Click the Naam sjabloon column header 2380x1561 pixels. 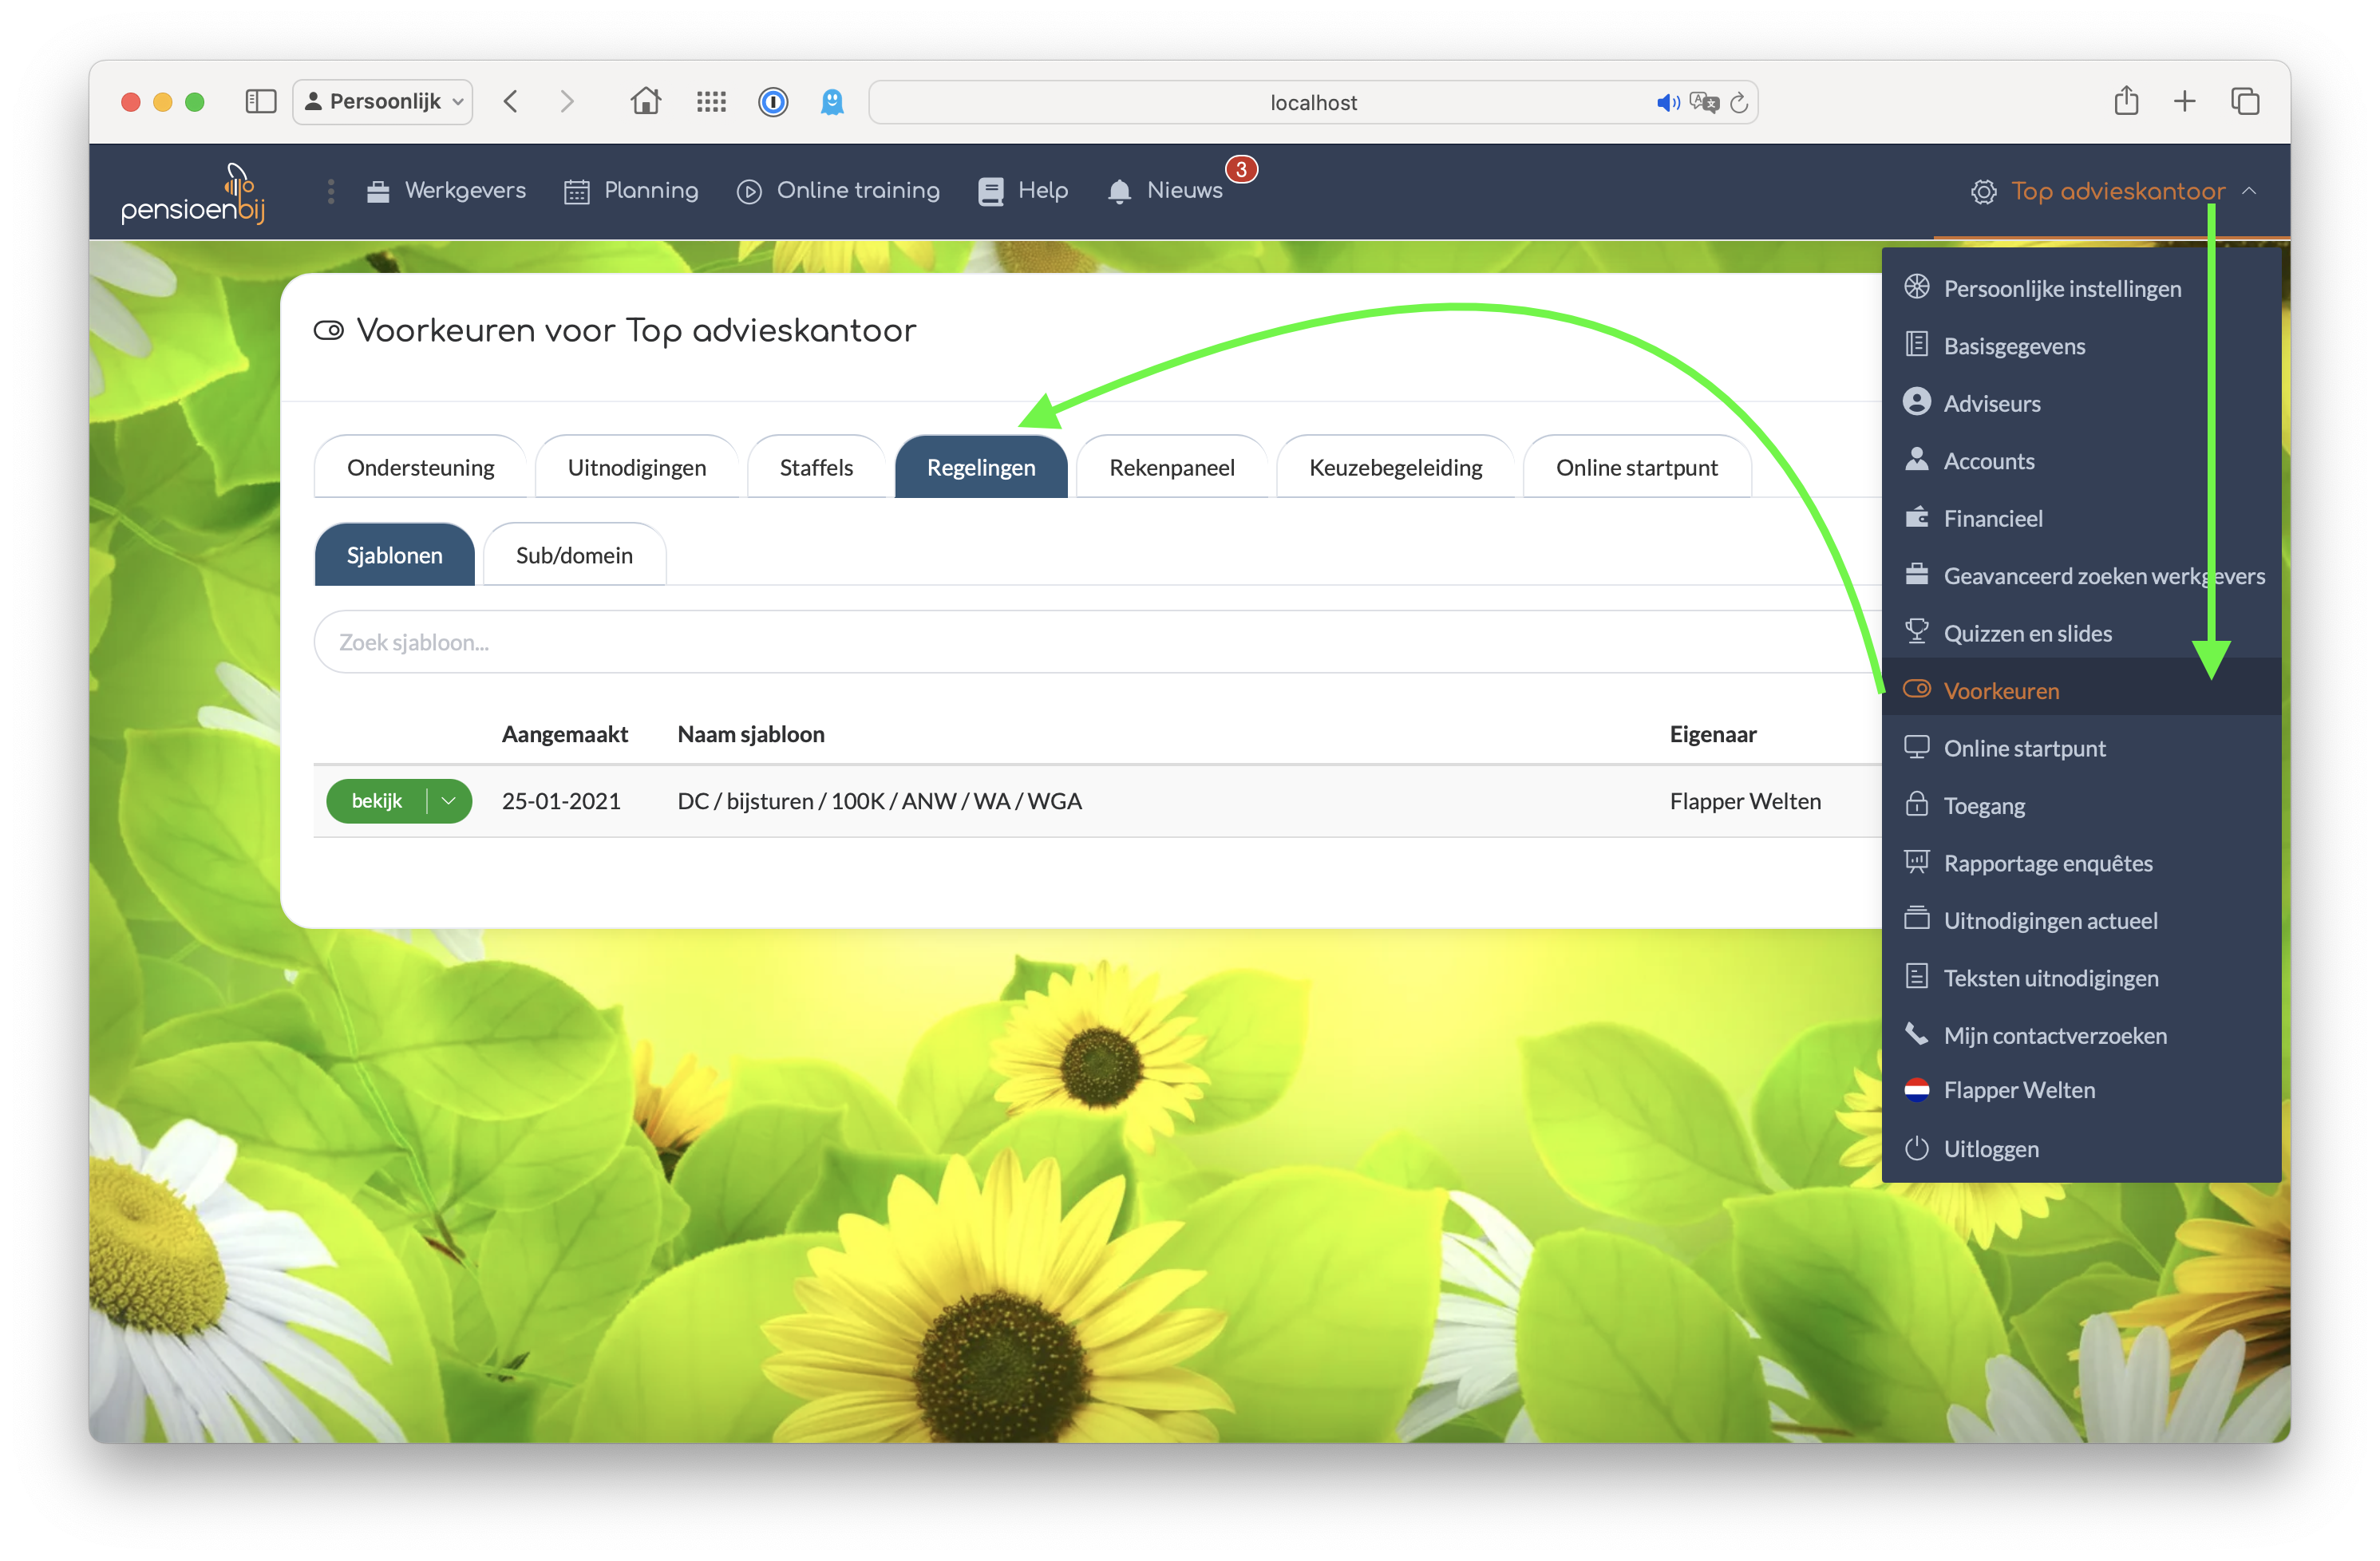751,734
